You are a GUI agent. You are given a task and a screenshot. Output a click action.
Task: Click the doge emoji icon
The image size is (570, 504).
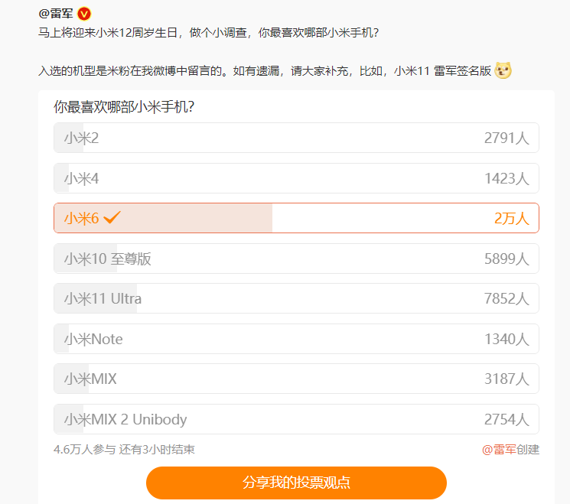pyautogui.click(x=503, y=70)
